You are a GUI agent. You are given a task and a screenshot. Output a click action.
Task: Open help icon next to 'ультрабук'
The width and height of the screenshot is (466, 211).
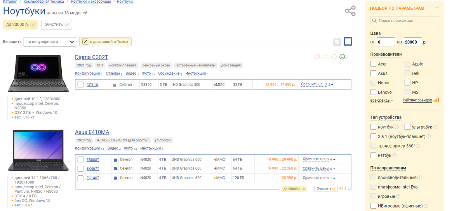click(x=435, y=127)
